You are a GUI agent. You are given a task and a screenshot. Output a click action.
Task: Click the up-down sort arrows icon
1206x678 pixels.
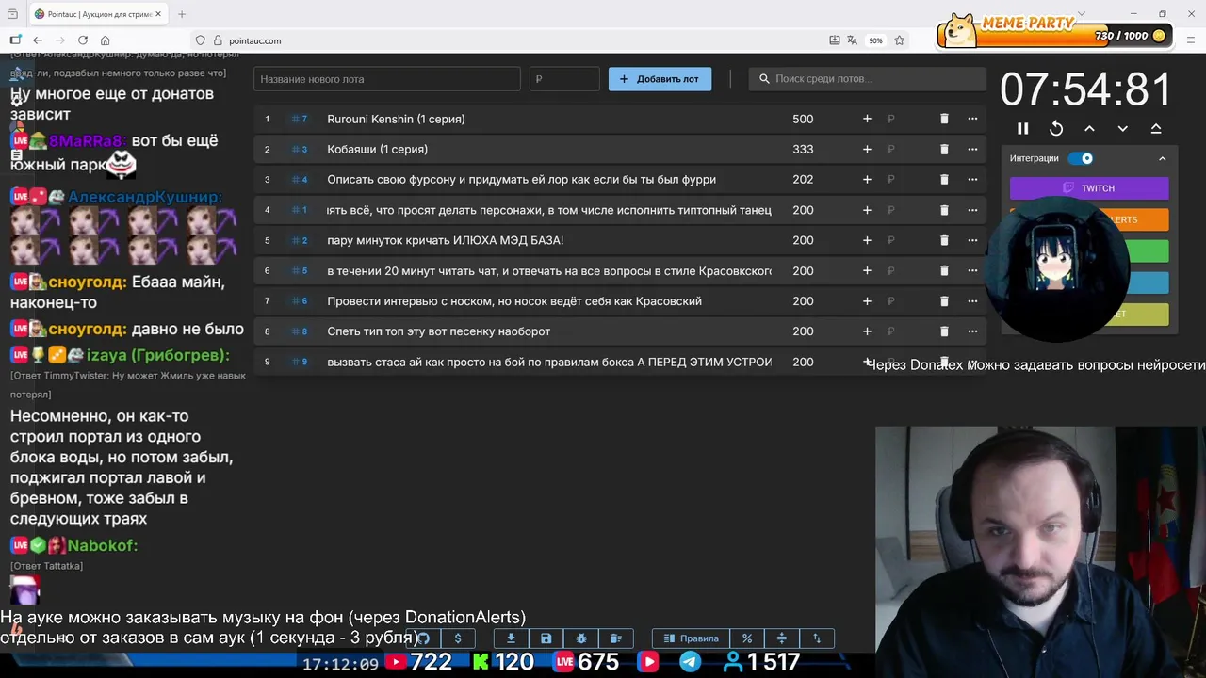click(817, 638)
